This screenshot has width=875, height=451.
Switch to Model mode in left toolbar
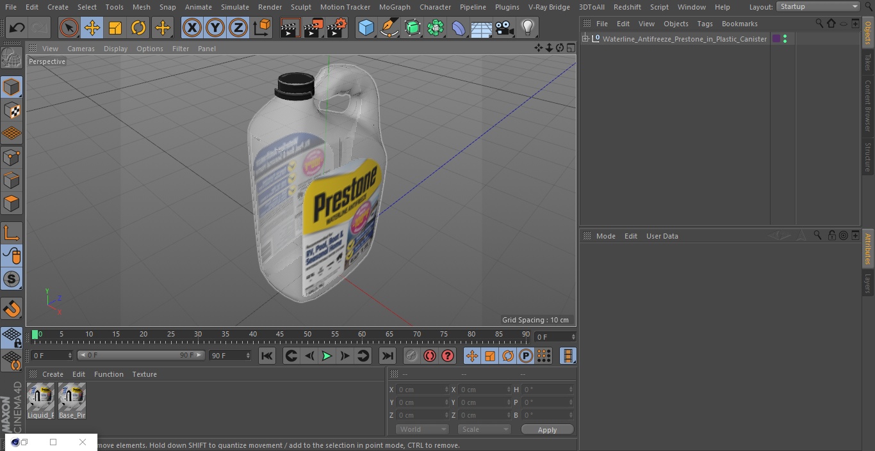point(12,87)
